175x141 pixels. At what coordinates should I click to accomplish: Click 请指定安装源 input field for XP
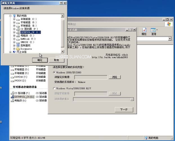click(91, 77)
